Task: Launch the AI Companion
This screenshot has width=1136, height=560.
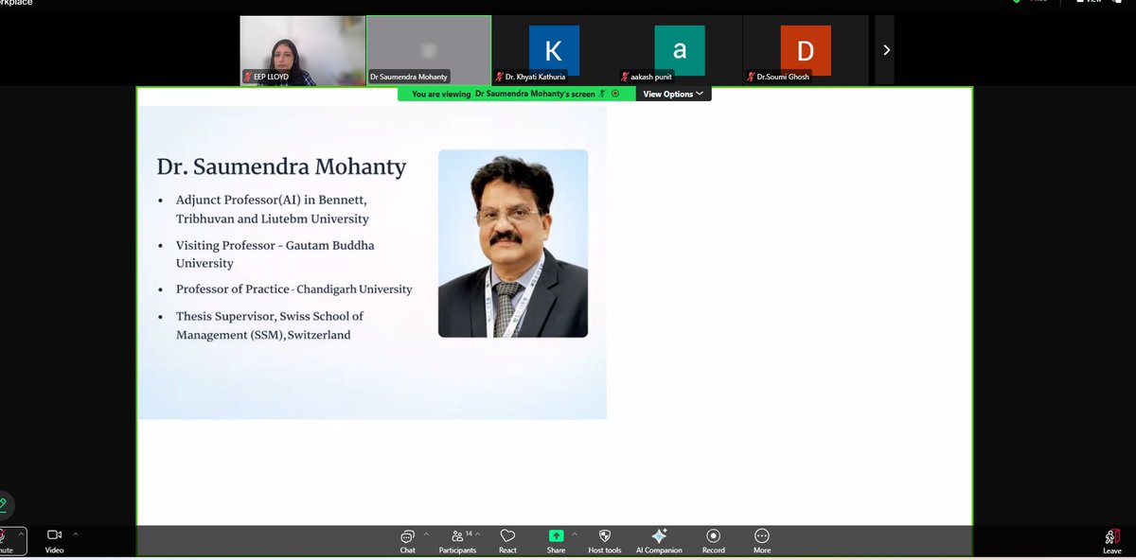Action: (x=659, y=541)
